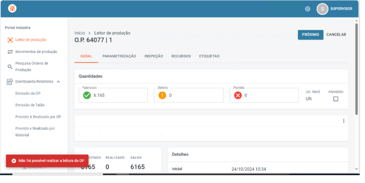Click the scrollbar up arrow
365x183 pixels.
click(356, 21)
